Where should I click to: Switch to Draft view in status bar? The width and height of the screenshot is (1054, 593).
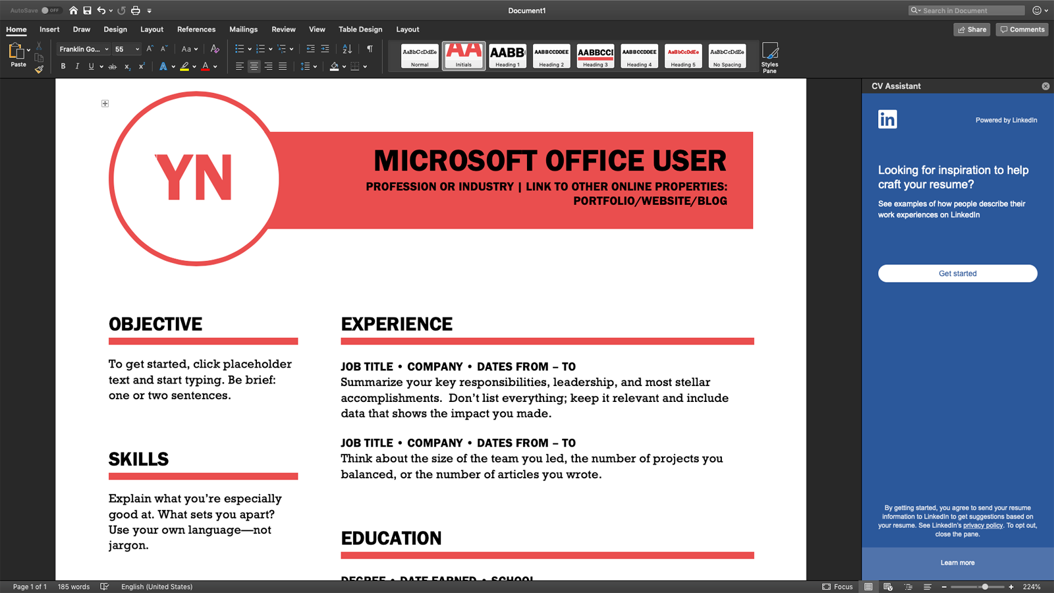[928, 586]
